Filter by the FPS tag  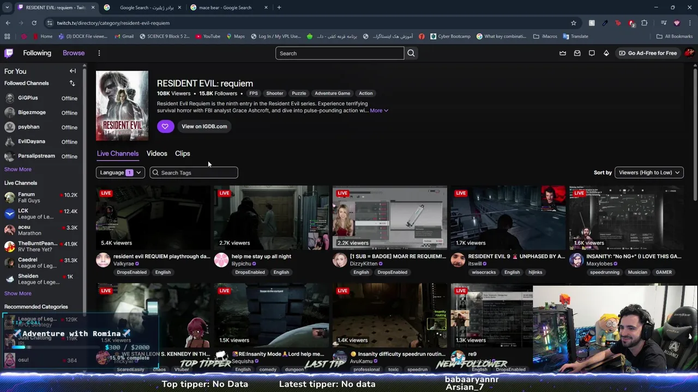tap(254, 93)
